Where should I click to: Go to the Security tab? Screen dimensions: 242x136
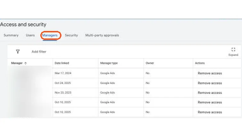(x=71, y=35)
